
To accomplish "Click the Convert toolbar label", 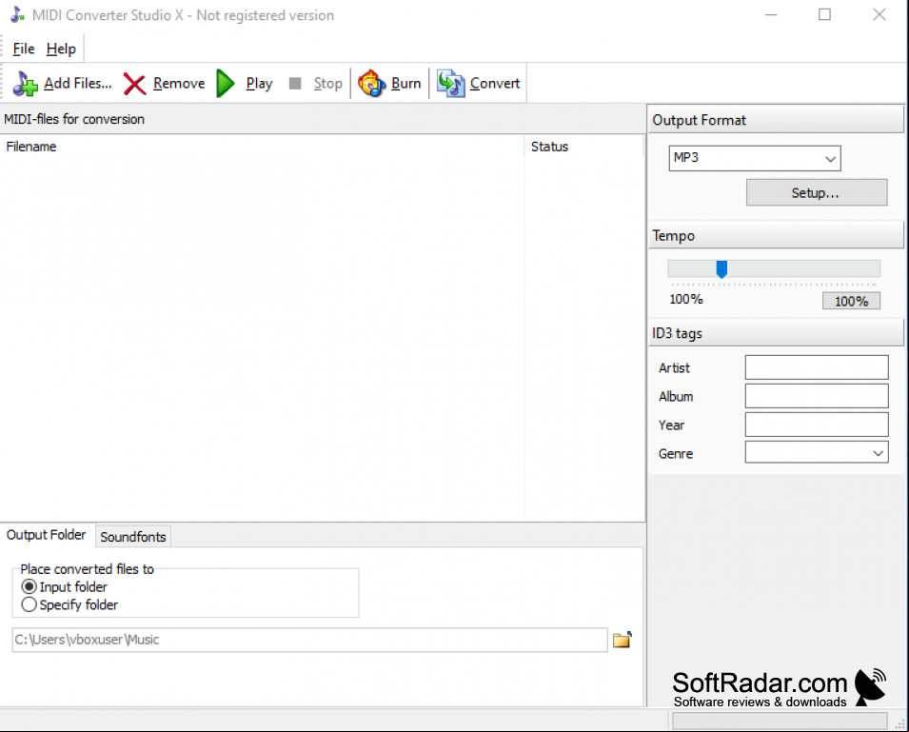I will tap(495, 84).
